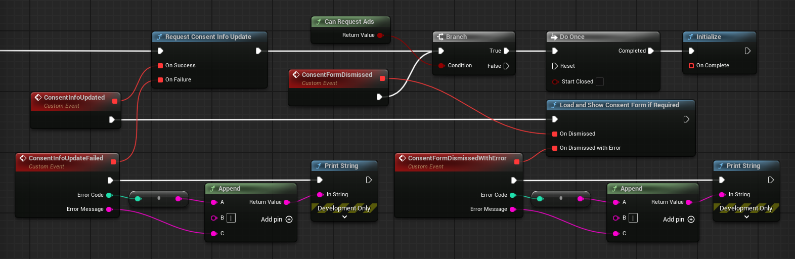Click the Do Once Completed output pin
This screenshot has width=795, height=259.
pyautogui.click(x=651, y=51)
